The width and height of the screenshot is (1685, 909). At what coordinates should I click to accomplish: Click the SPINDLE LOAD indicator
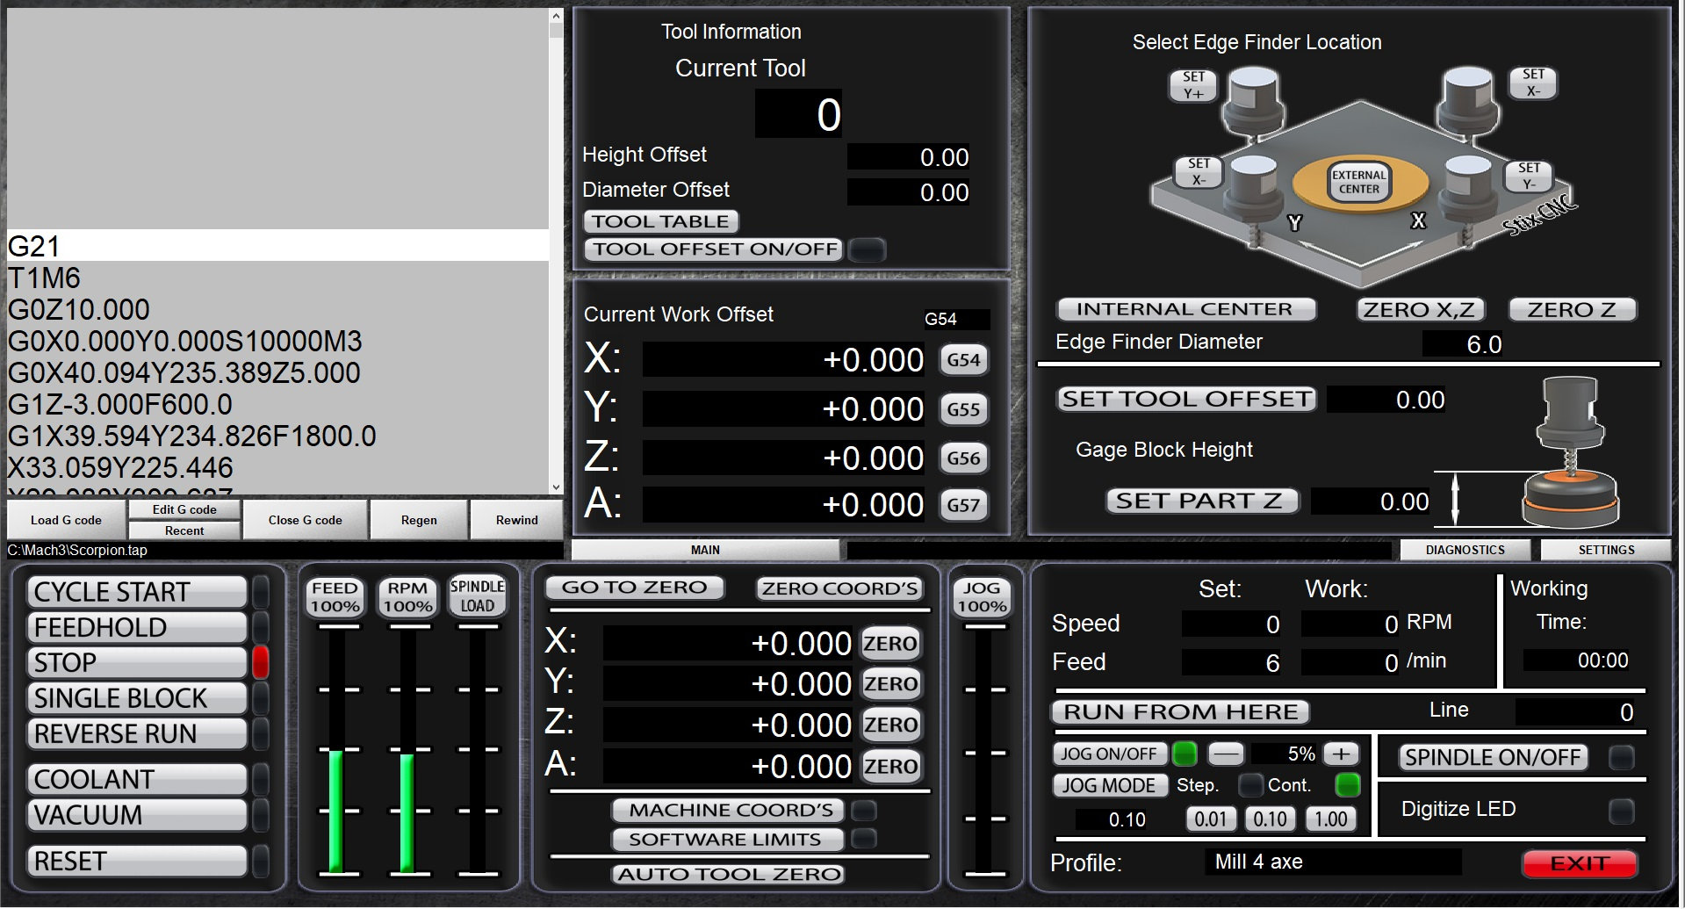pyautogui.click(x=476, y=595)
